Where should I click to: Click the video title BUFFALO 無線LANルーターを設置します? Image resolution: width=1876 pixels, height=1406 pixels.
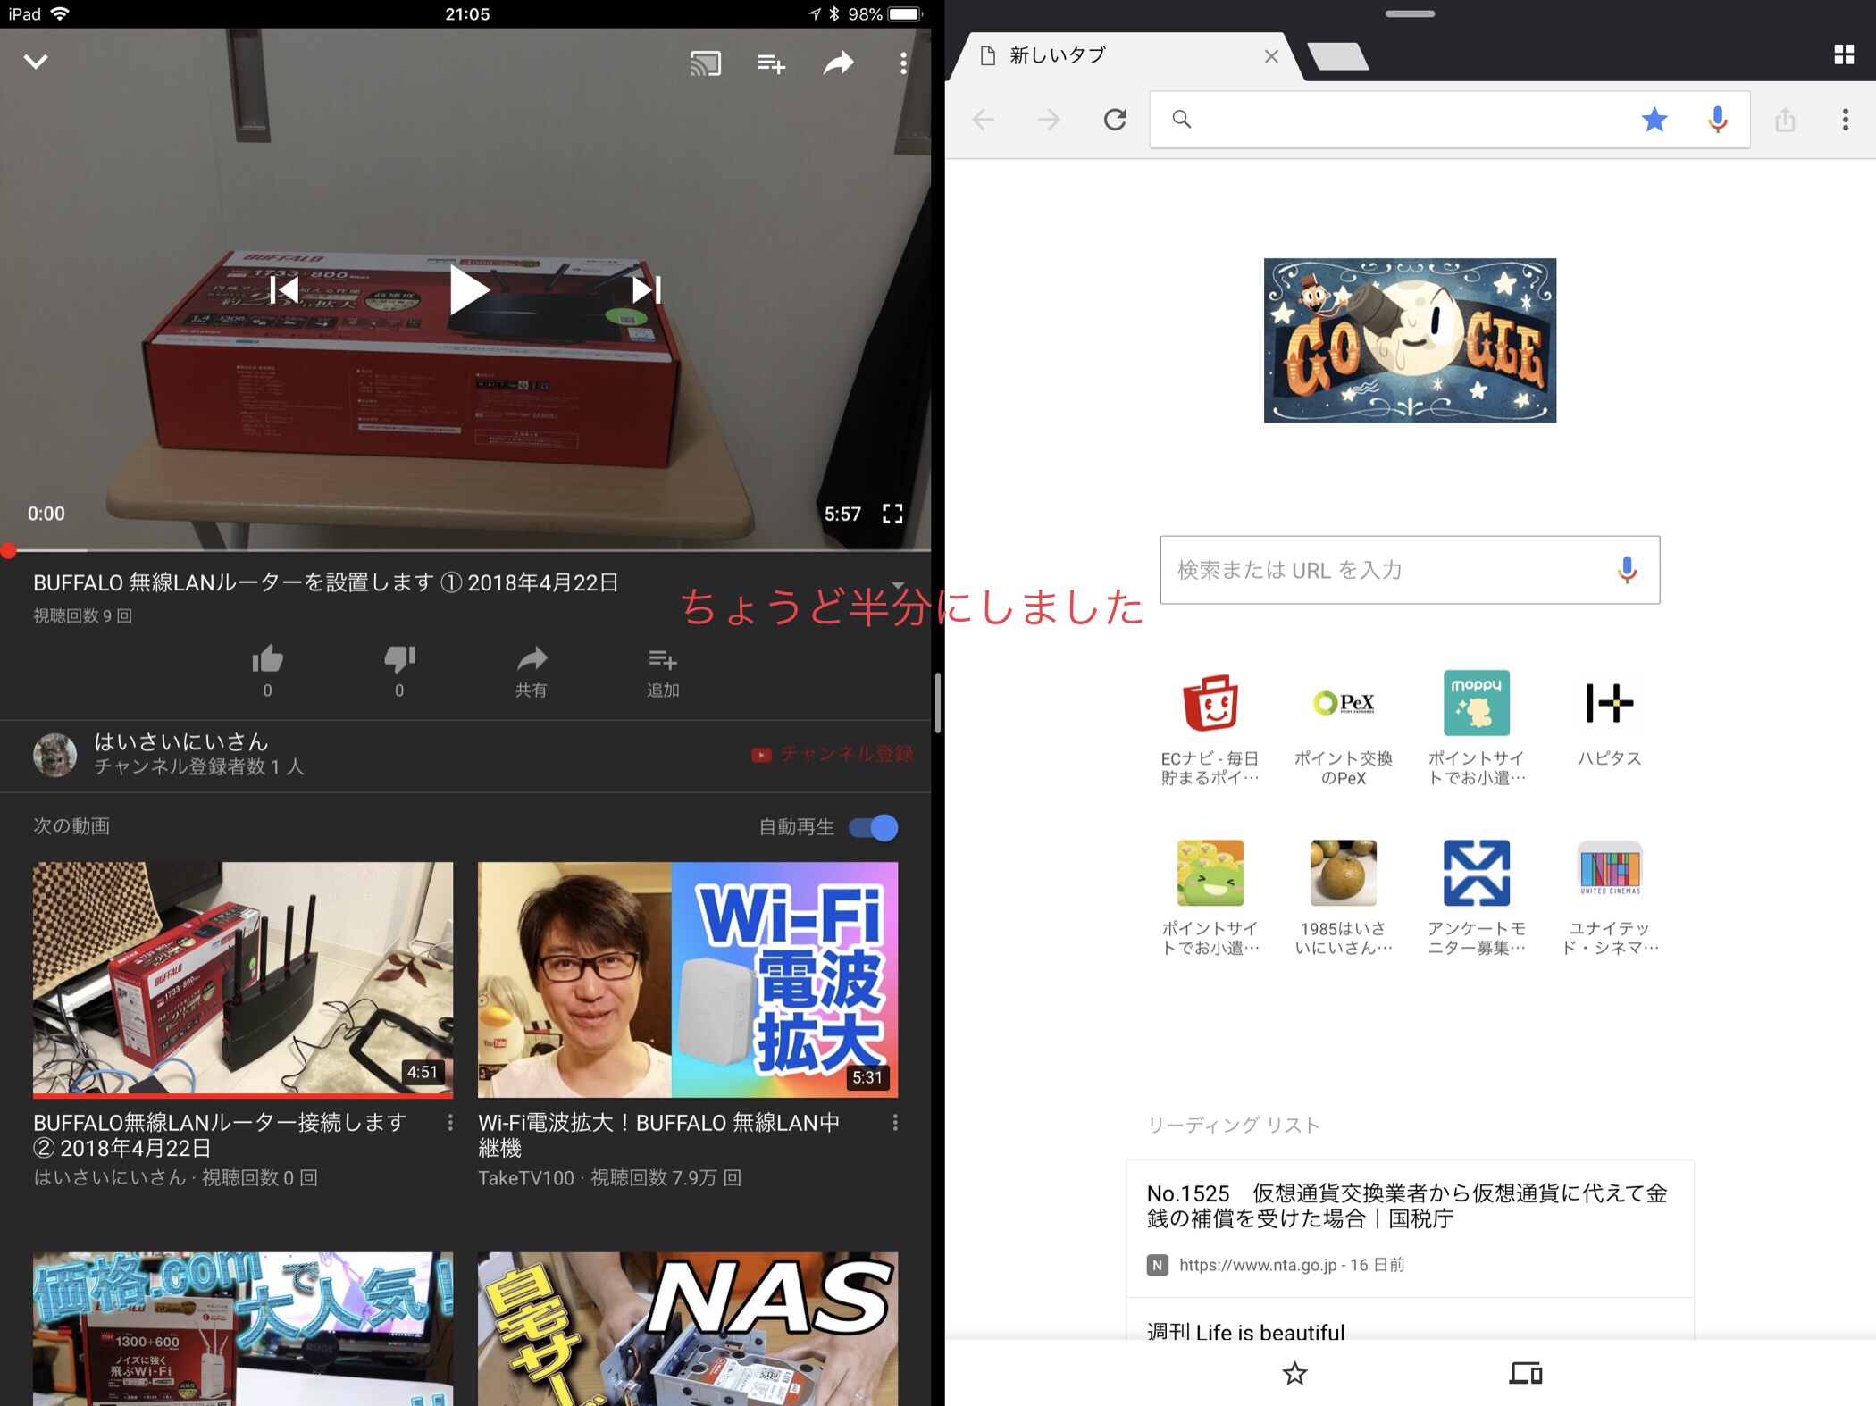coord(326,582)
